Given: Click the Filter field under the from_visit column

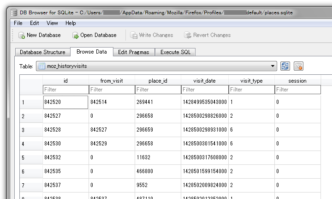Looking at the screenshot, I should pyautogui.click(x=112, y=90).
